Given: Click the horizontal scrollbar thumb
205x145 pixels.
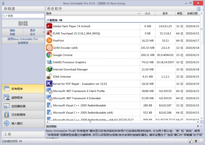Looking at the screenshot, I should 90,122.
